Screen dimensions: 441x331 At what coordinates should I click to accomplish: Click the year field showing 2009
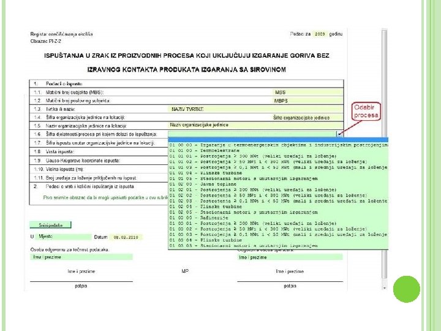coord(320,34)
